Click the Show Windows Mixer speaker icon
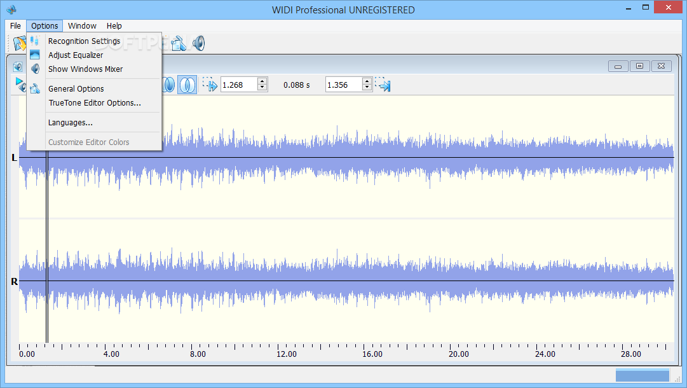Image resolution: width=687 pixels, height=388 pixels. tap(35, 69)
